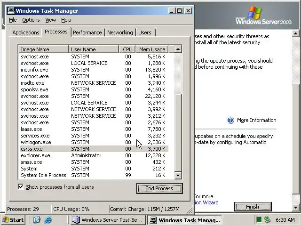
Task: Click the process list scrollbar thumb
Action: [178, 133]
